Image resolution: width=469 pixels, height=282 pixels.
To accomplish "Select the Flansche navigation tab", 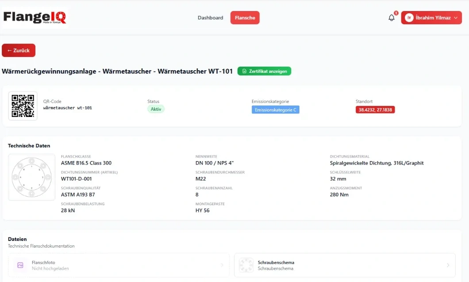I will (245, 18).
